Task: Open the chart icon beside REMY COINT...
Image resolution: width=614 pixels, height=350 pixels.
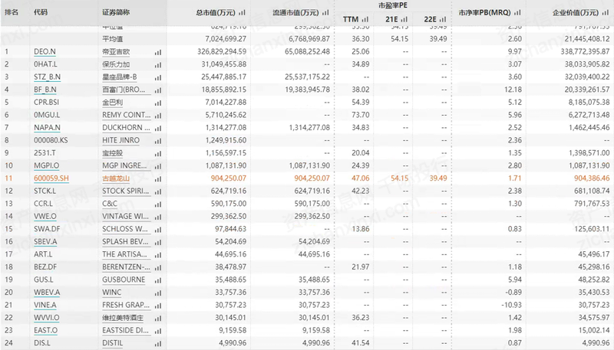Action: pos(158,116)
